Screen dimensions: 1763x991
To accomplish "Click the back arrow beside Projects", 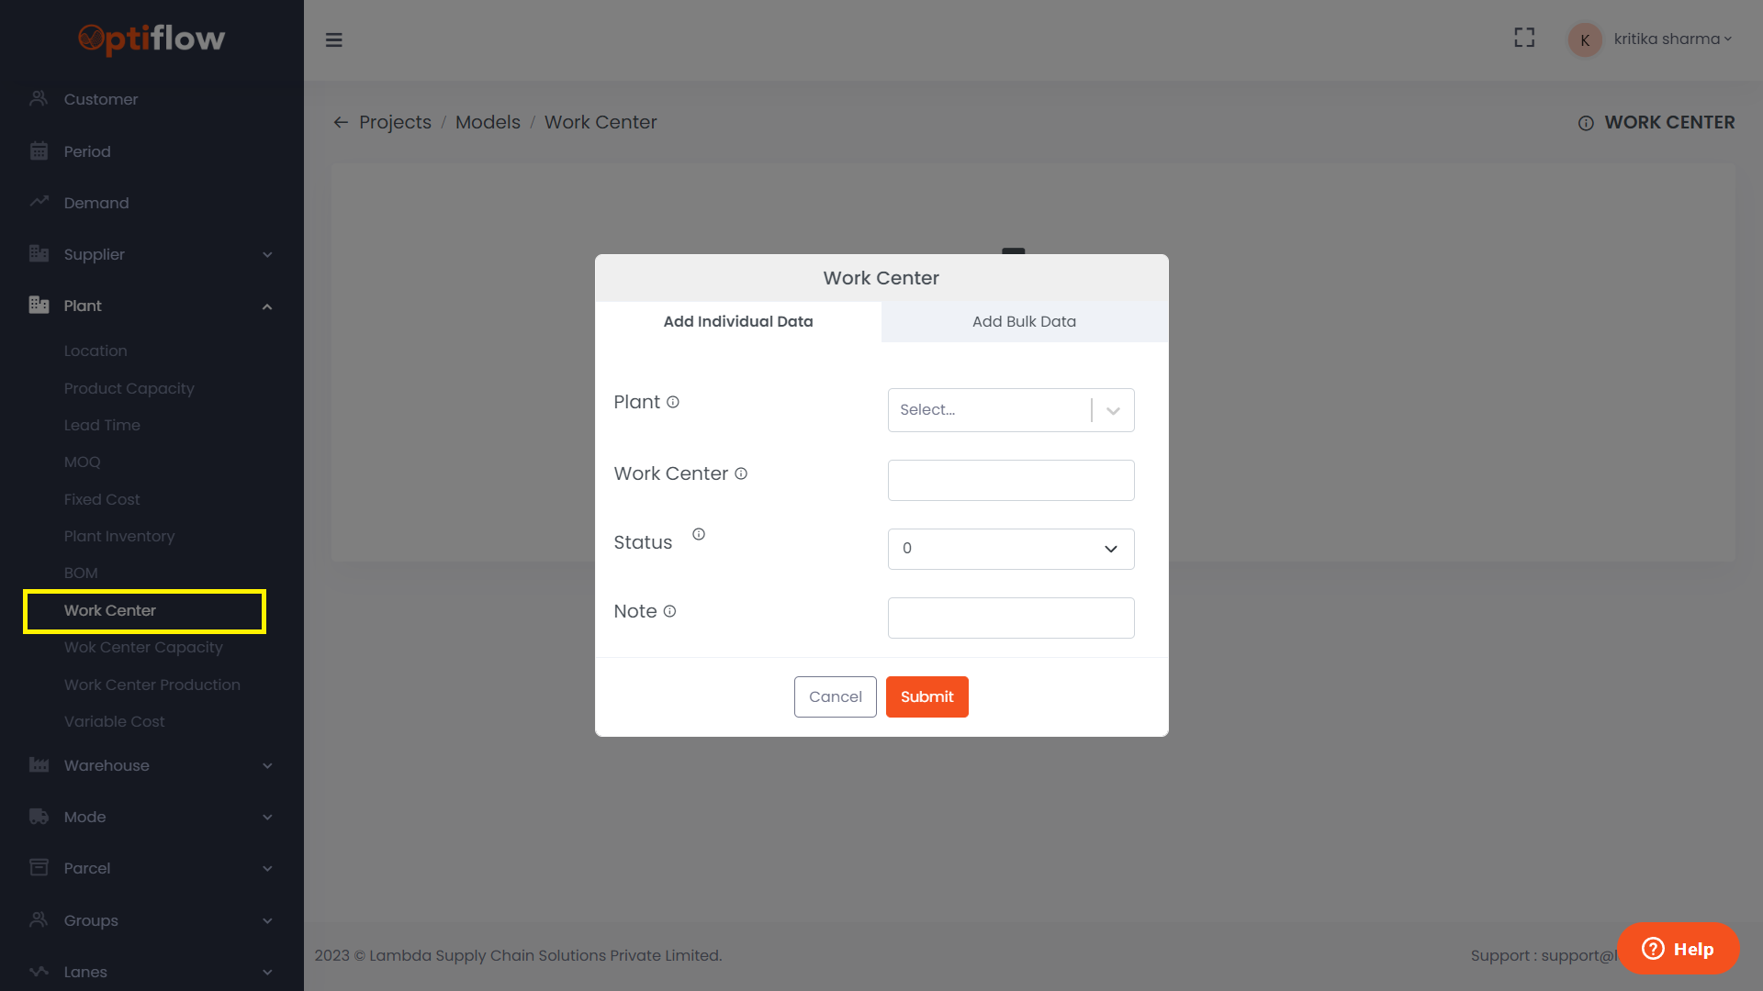I will 341,122.
